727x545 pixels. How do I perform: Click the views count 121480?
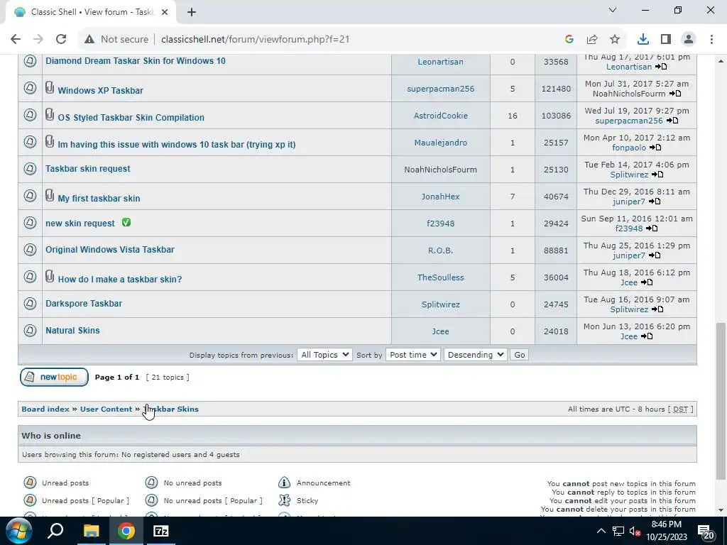556,89
